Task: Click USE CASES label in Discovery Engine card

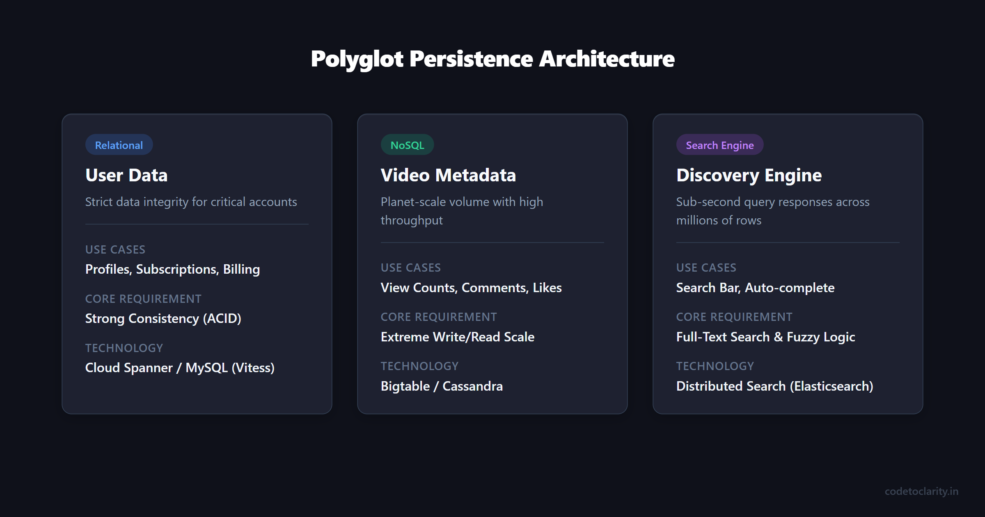Action: tap(706, 268)
